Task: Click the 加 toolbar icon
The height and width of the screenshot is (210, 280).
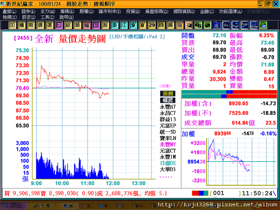Action: point(12,25)
